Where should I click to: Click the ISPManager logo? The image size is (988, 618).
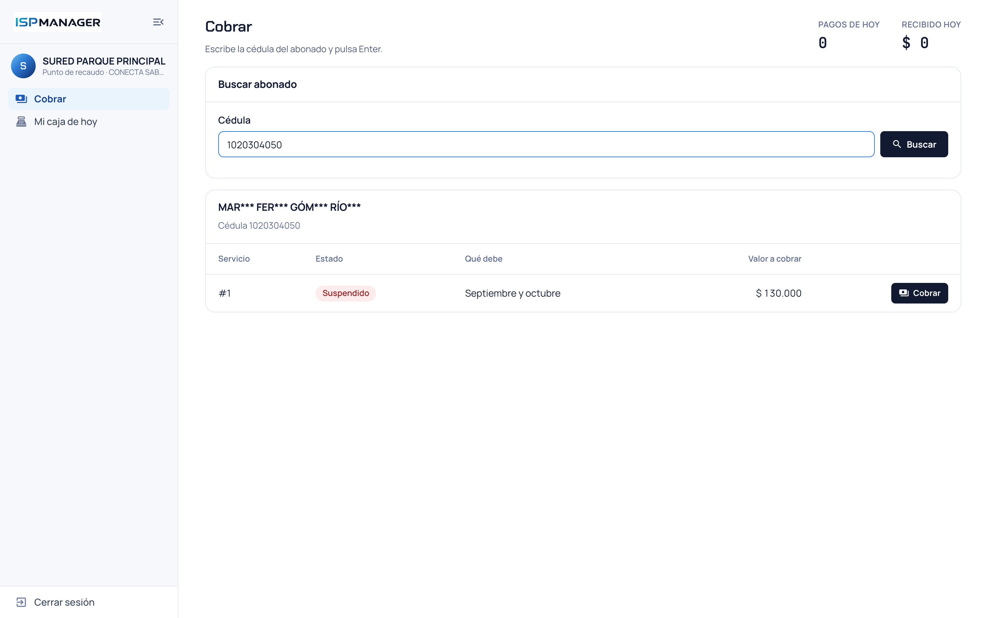tap(58, 22)
